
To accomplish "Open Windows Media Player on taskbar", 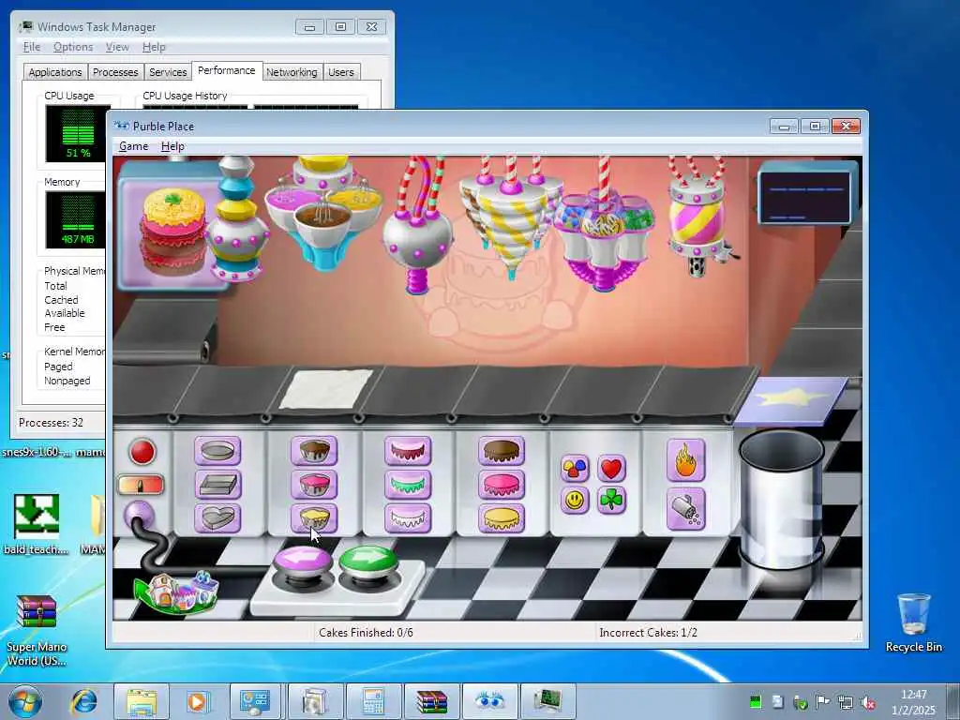I will (x=197, y=701).
